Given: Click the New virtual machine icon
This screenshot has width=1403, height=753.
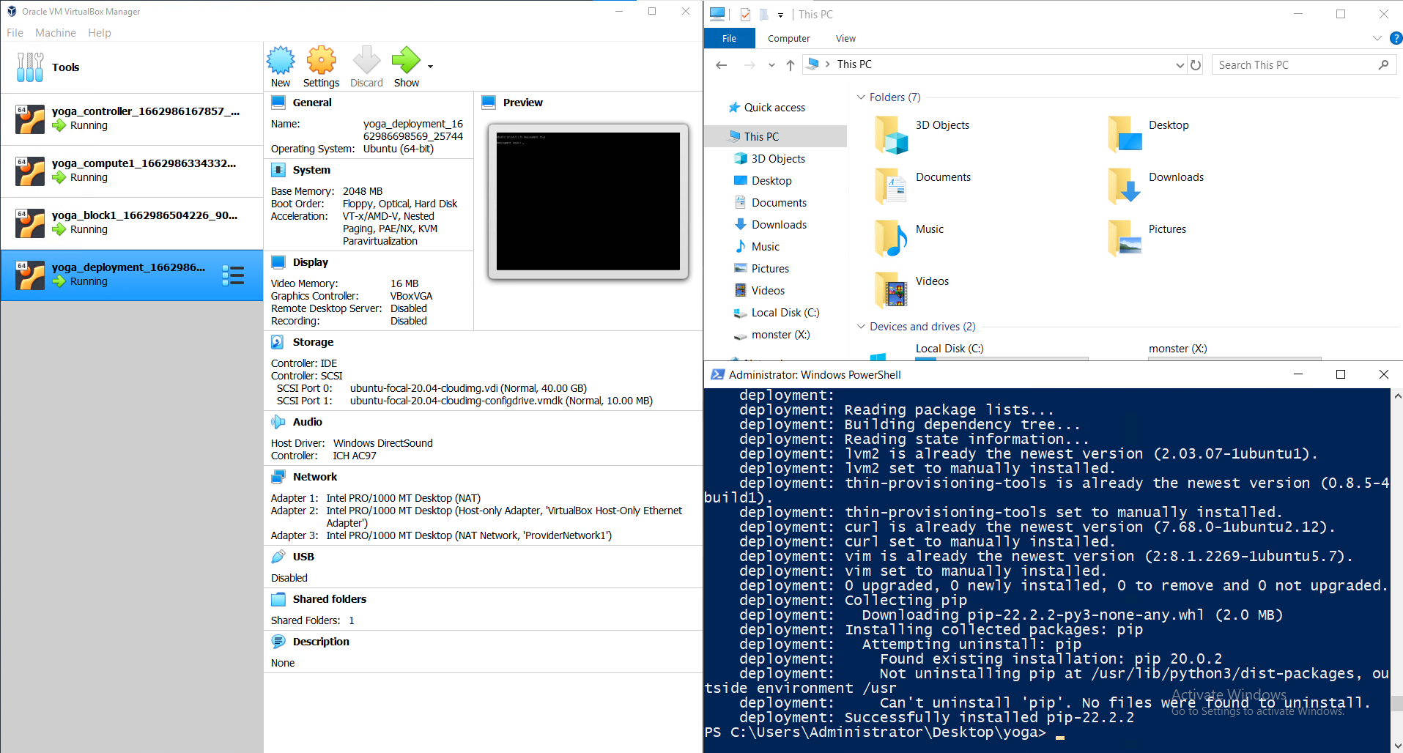Looking at the screenshot, I should pos(280,61).
